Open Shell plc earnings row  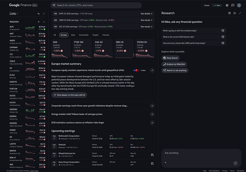tap(103, 146)
